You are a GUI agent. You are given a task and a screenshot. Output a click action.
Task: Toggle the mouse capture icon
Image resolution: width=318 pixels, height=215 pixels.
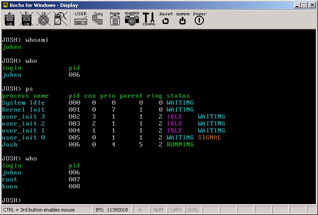pos(60,19)
